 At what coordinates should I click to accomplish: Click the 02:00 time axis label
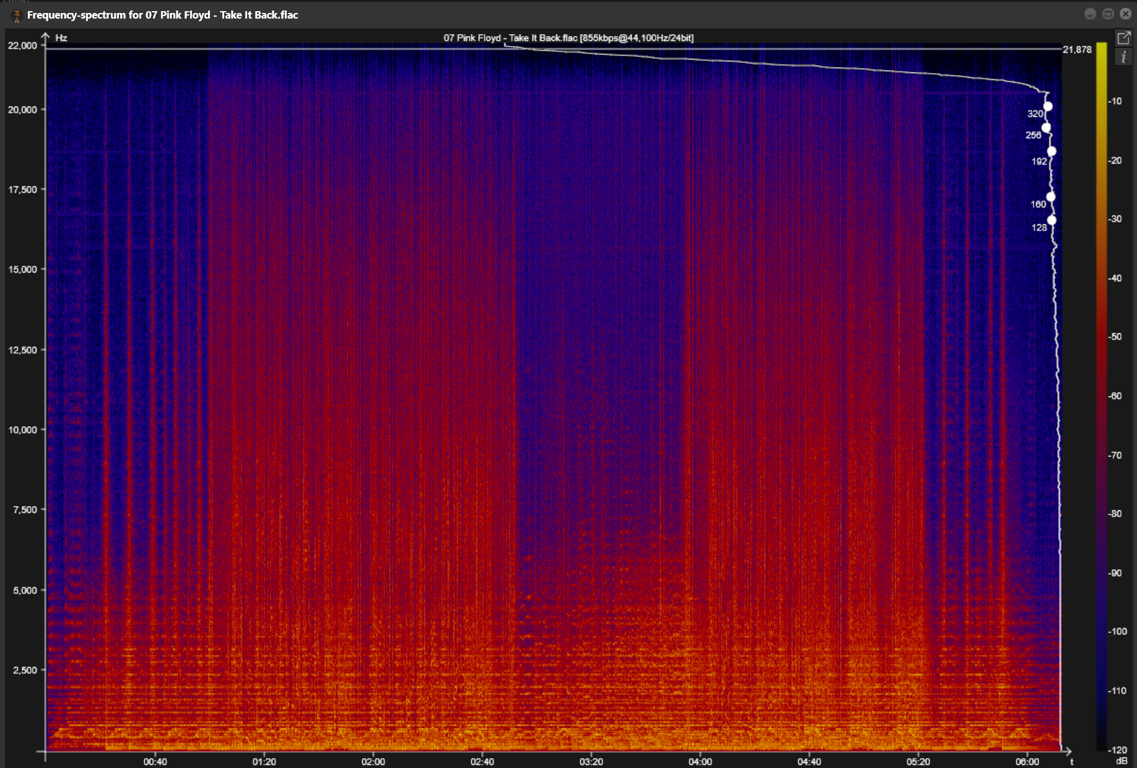373,762
